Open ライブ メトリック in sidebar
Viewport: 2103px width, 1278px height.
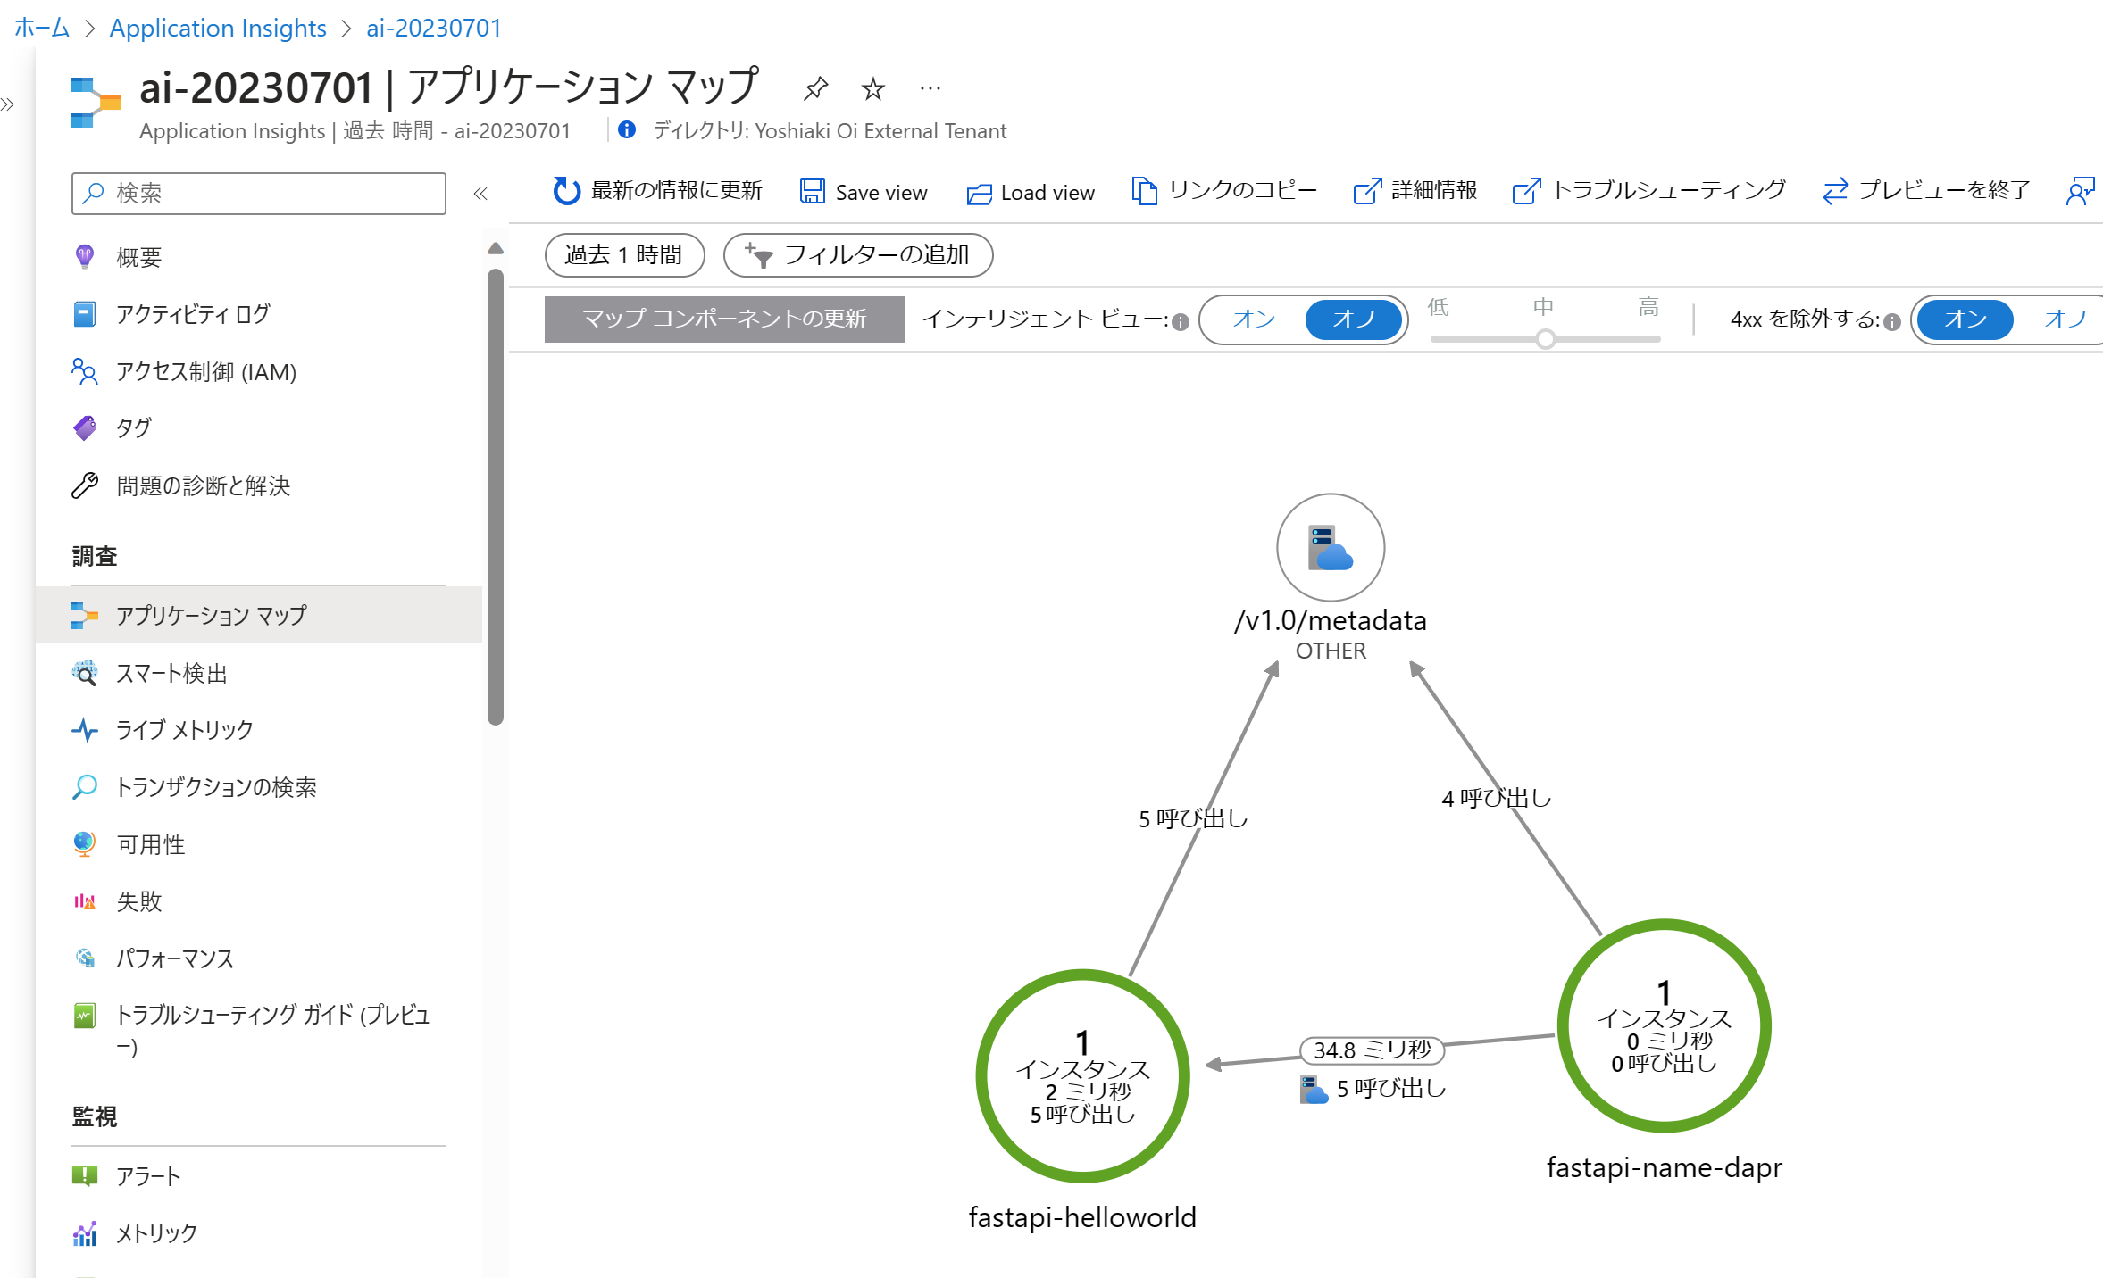click(185, 730)
